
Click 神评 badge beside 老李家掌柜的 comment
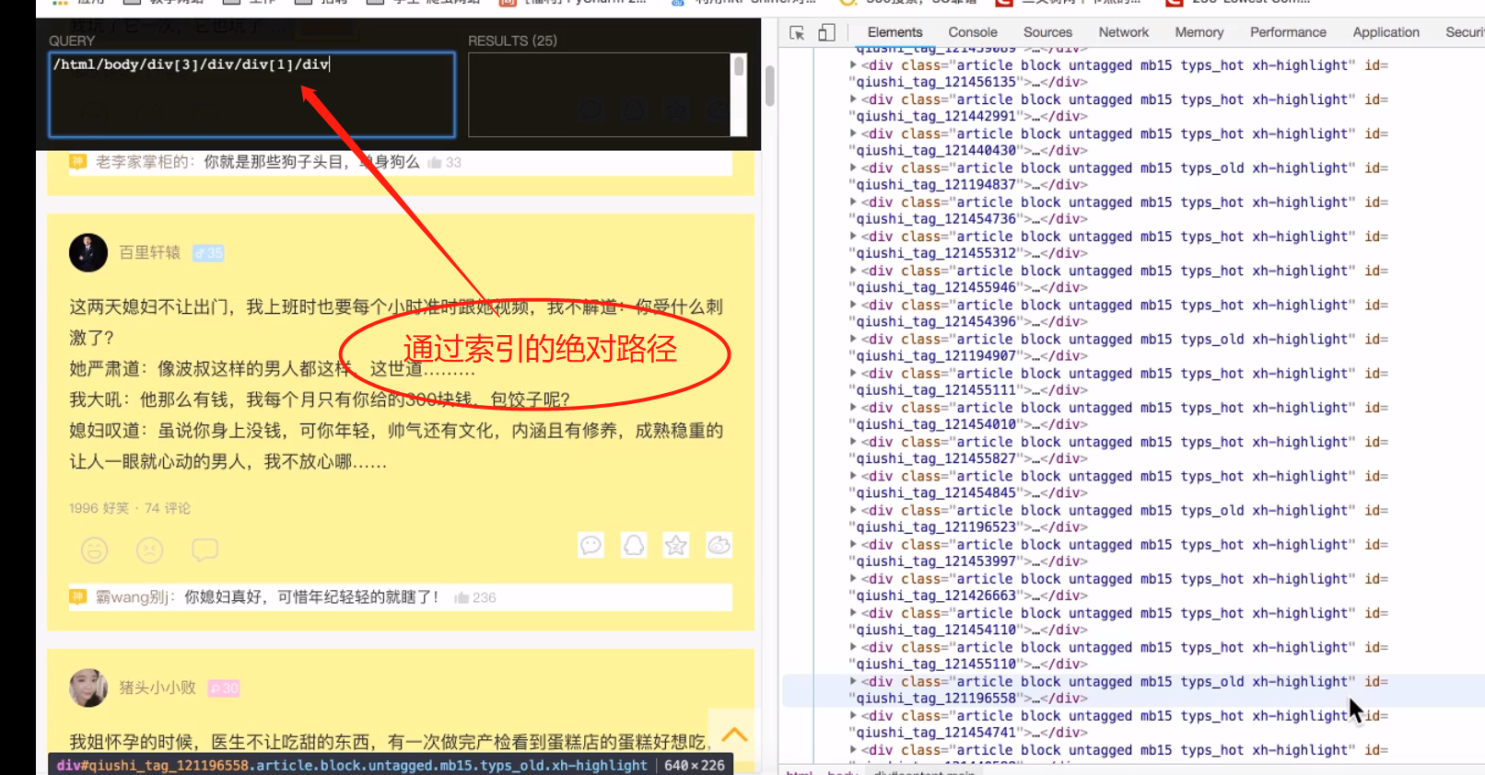(78, 161)
